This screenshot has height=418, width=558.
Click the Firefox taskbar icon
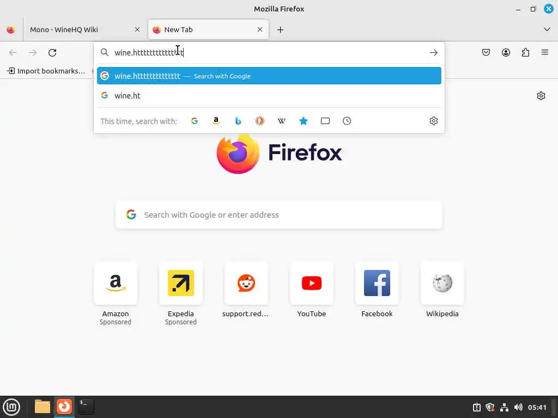64,407
